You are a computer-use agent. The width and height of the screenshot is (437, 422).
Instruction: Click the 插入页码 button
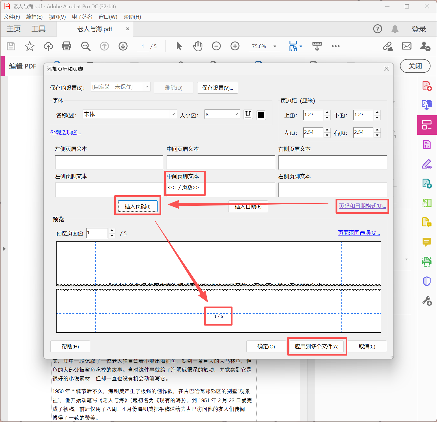tap(138, 206)
